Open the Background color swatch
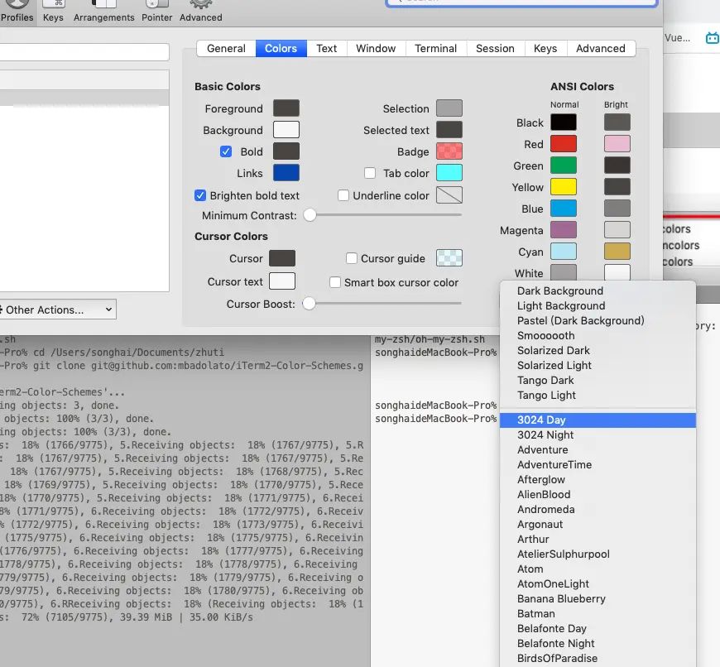The image size is (720, 667). [x=286, y=130]
